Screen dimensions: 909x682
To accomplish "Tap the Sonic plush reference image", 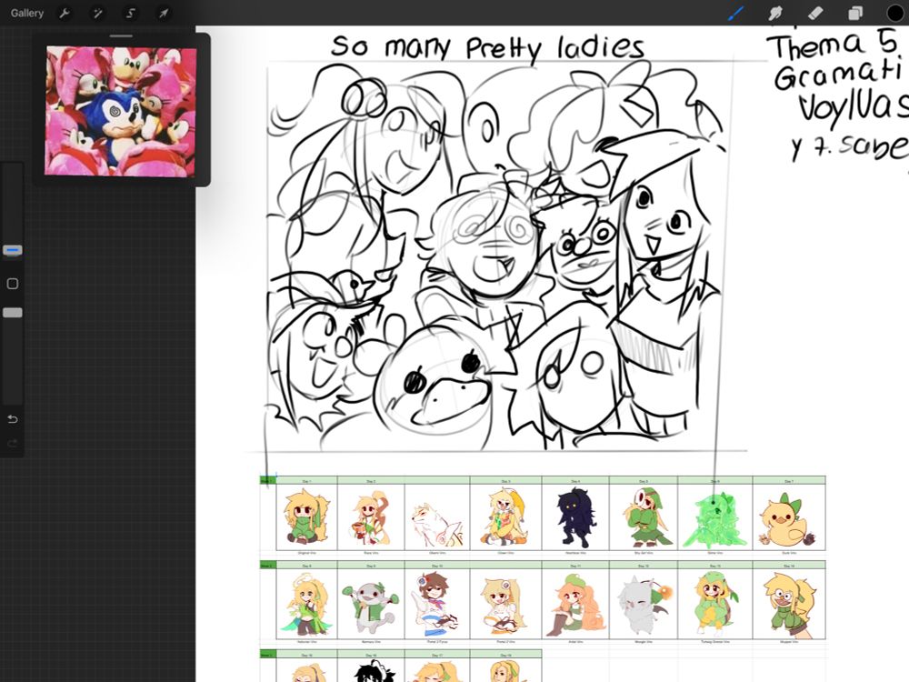I will click(x=121, y=111).
